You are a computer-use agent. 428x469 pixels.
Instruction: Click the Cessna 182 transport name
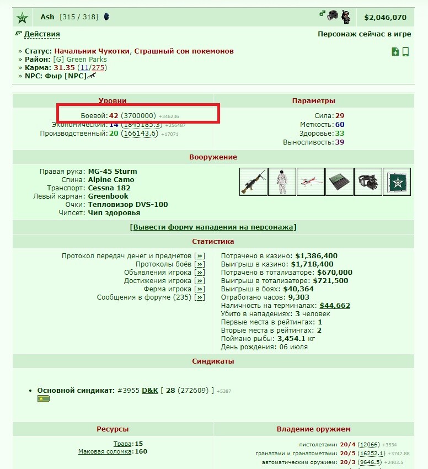click(109, 188)
